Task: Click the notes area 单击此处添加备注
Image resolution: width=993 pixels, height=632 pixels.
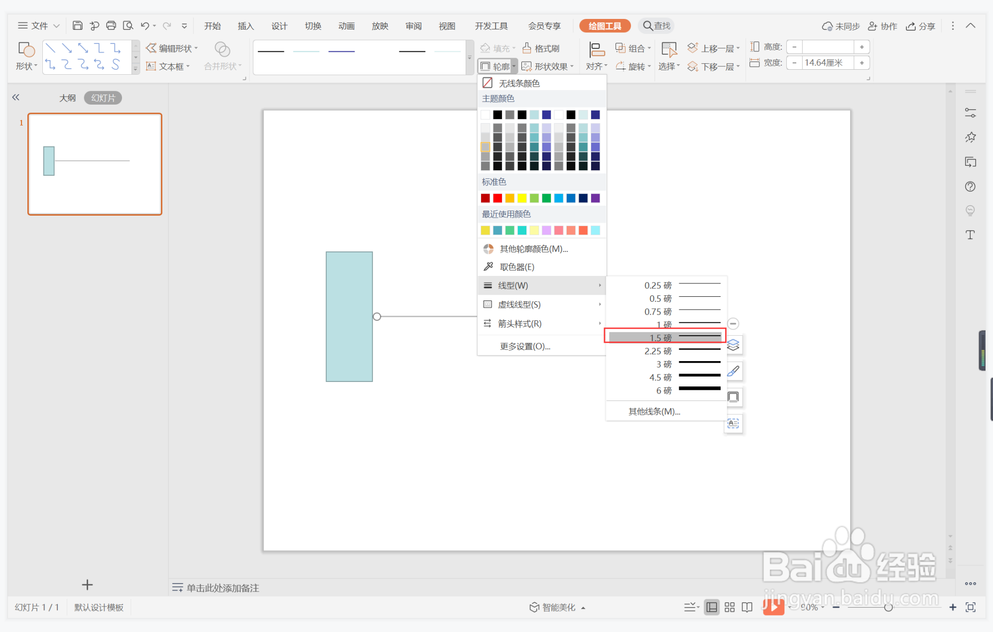Action: point(223,588)
